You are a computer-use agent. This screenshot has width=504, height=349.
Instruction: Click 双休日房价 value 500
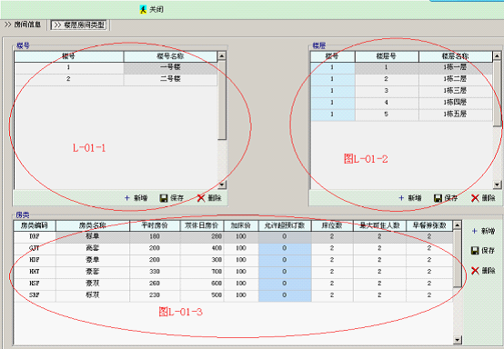[202, 295]
